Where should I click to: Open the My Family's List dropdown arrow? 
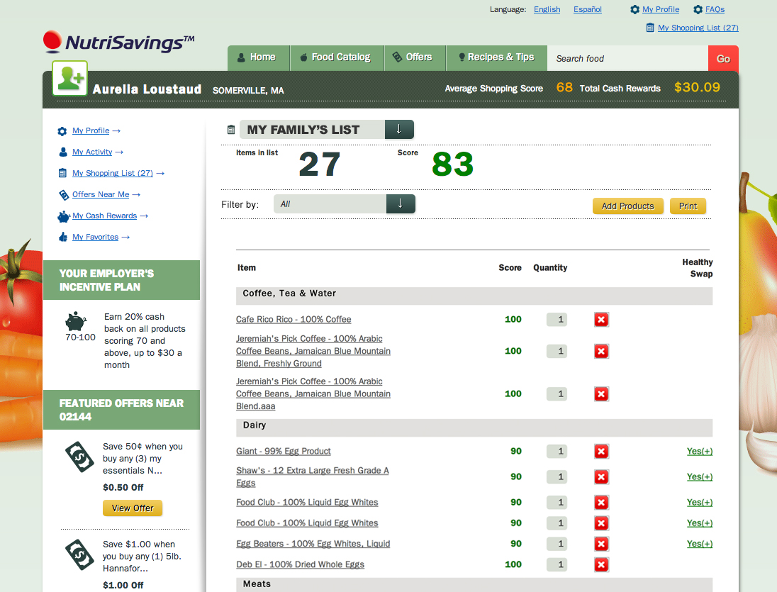click(399, 129)
